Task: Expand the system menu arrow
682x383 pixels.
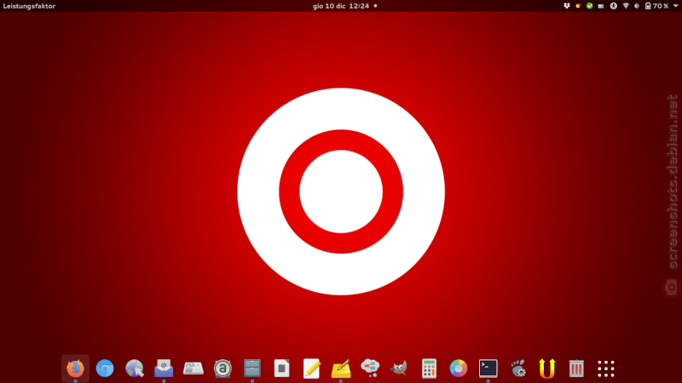Action: (675, 6)
